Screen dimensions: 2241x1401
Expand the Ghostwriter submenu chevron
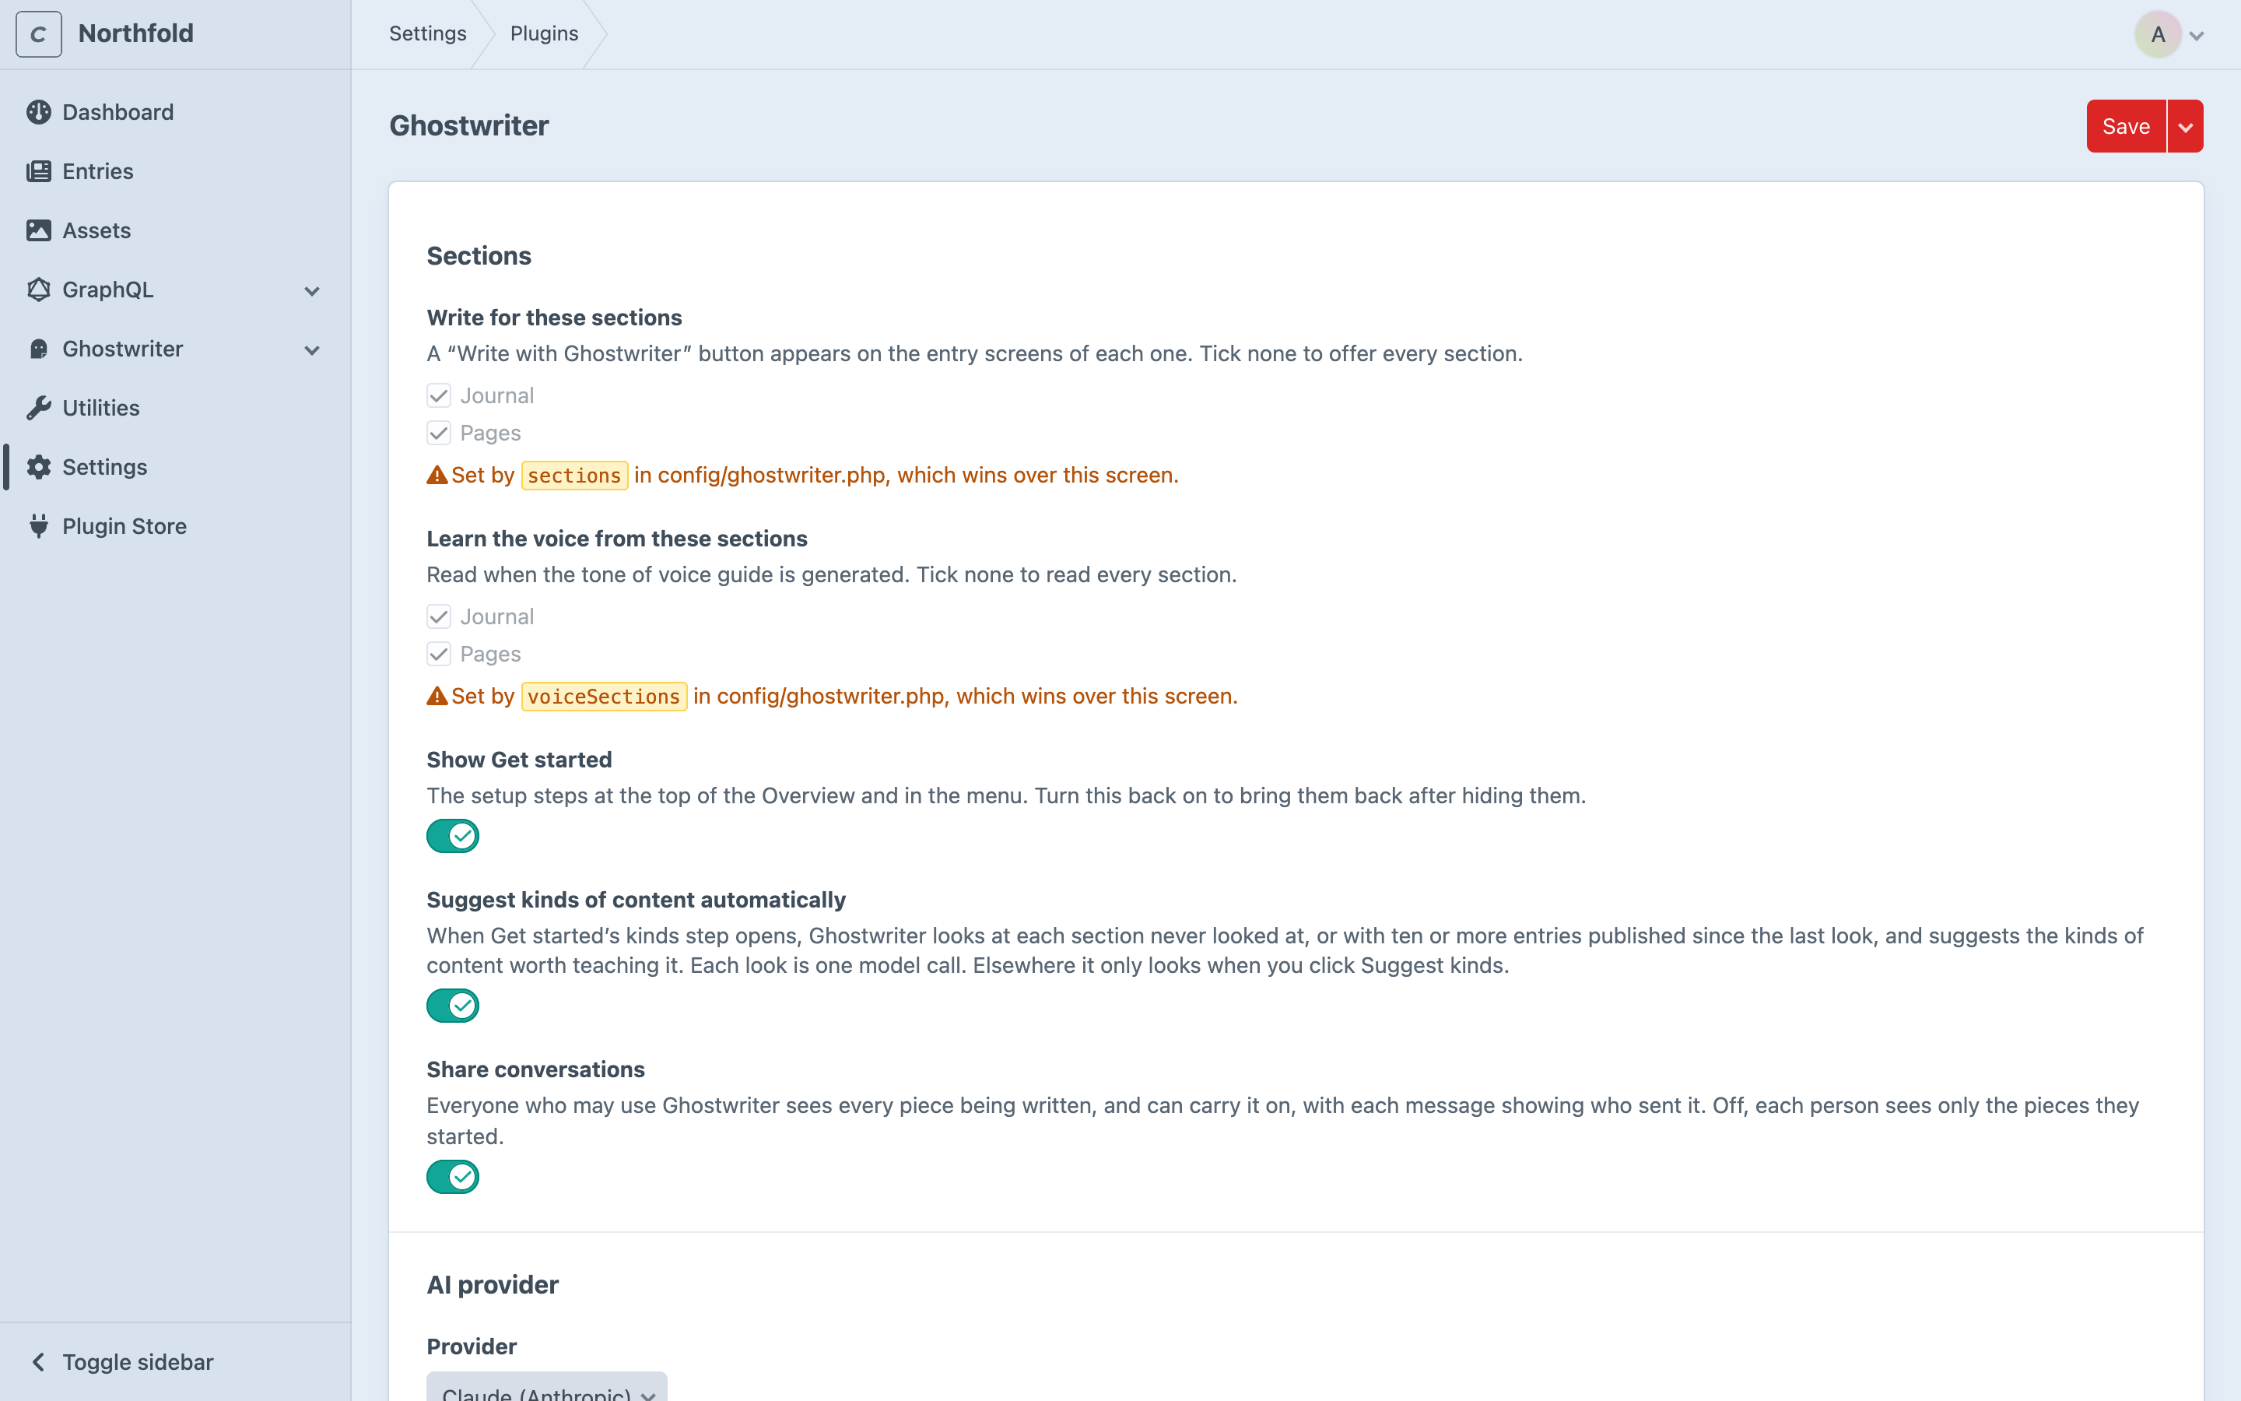tap(312, 350)
